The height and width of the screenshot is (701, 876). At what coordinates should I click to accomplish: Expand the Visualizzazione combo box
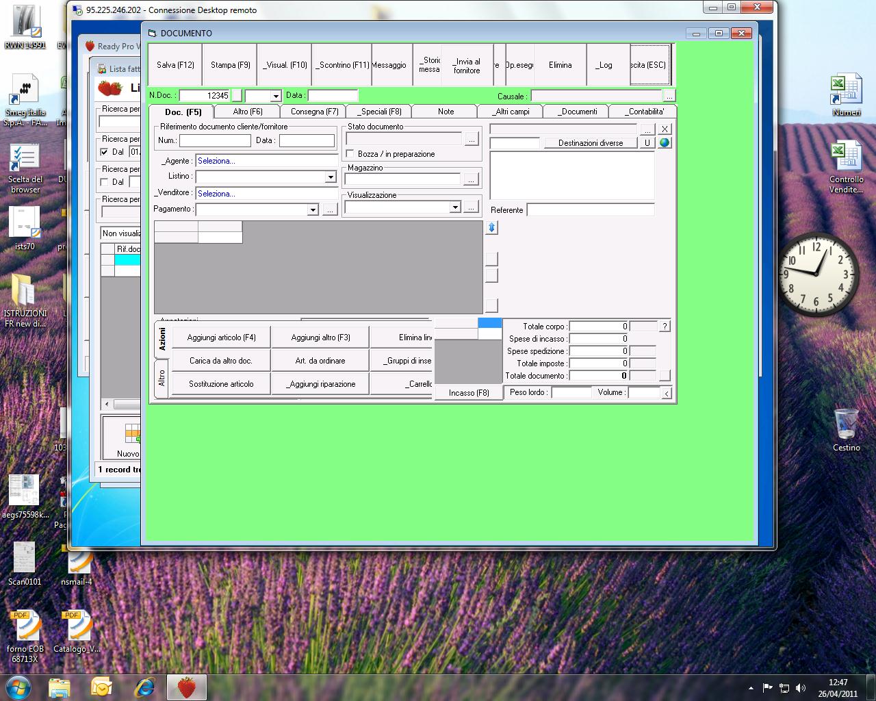(x=454, y=207)
